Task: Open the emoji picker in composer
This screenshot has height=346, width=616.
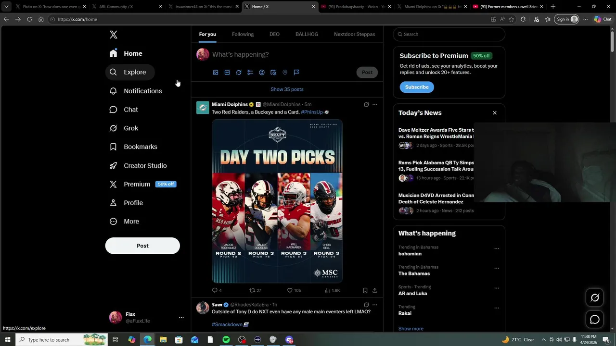Action: tap(262, 73)
